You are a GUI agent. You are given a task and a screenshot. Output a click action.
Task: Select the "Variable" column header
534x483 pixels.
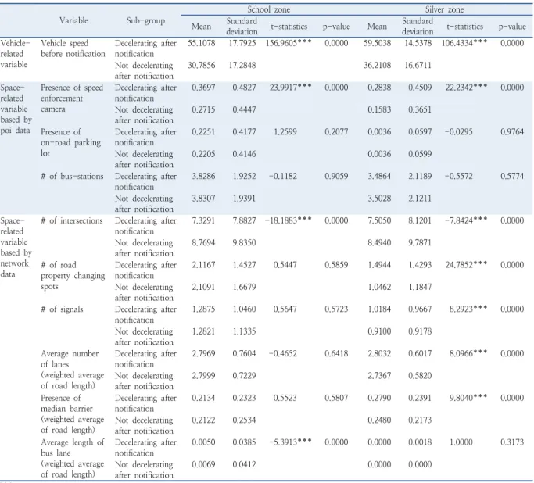74,20
